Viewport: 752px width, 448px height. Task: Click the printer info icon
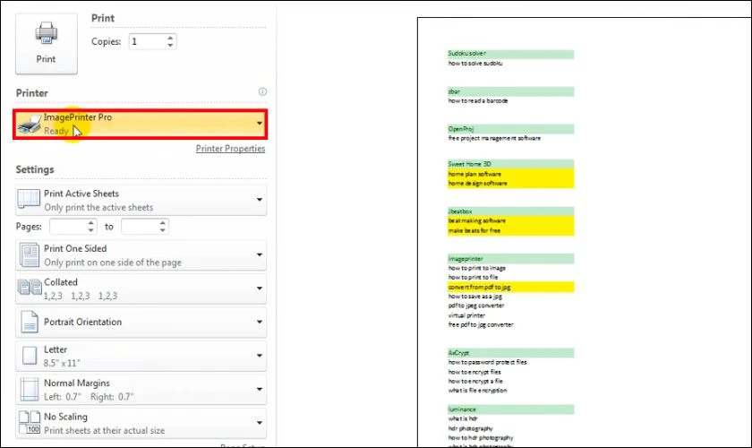click(262, 91)
